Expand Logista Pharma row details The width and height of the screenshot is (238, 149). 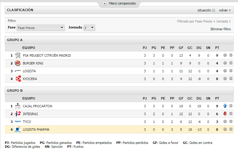coord(231,129)
